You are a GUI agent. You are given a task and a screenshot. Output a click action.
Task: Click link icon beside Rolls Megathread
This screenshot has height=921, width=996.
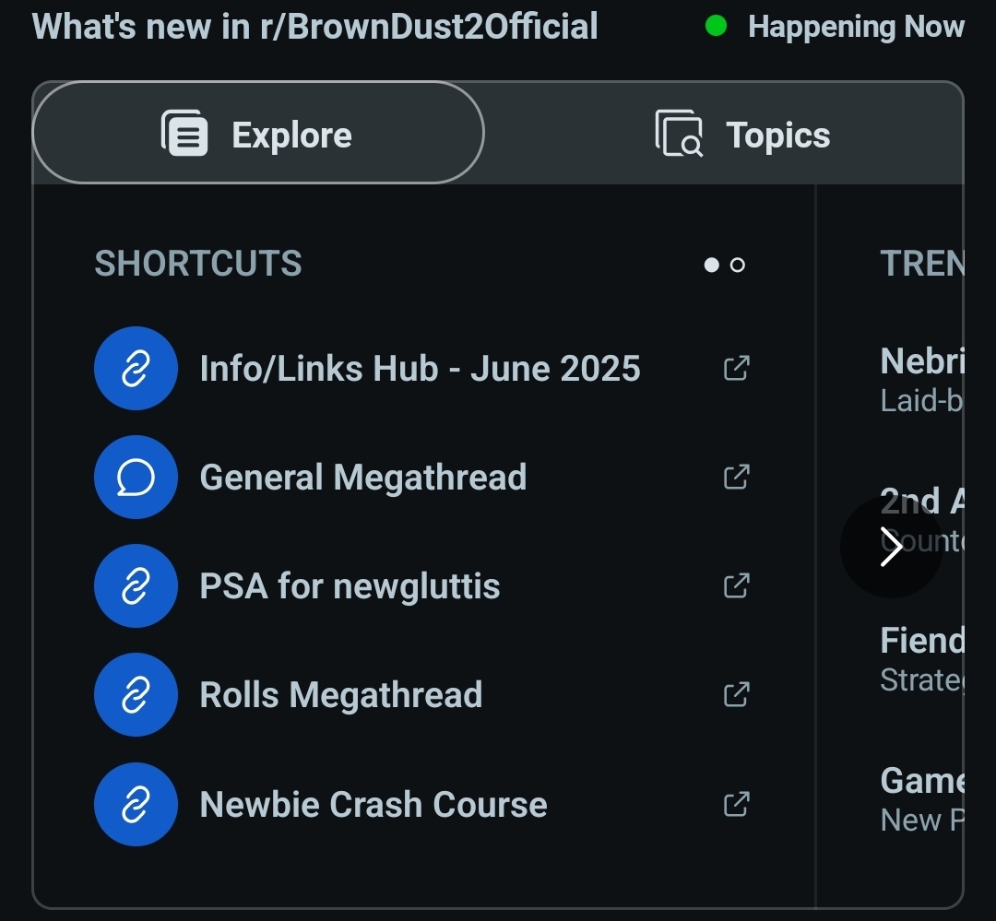(136, 695)
